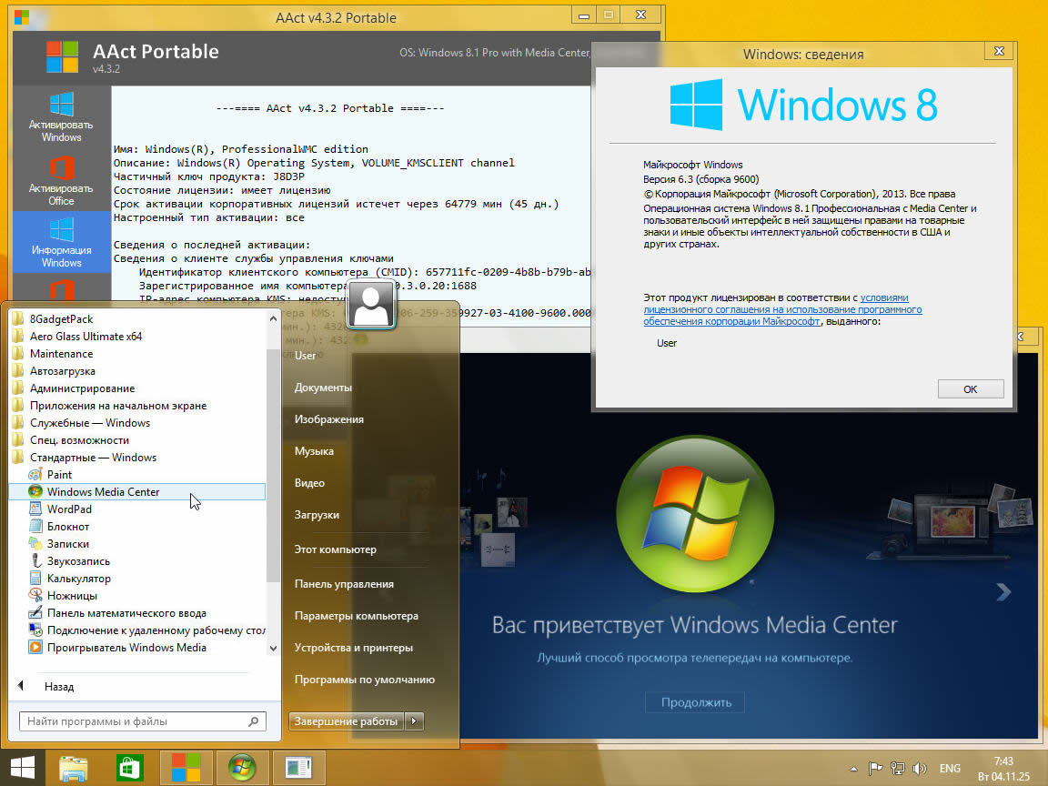Click the Activate Windows icon in AAct sidebar
1048x786 pixels.
(61, 116)
